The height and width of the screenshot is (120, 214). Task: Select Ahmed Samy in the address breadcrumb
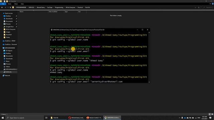click(41, 7)
